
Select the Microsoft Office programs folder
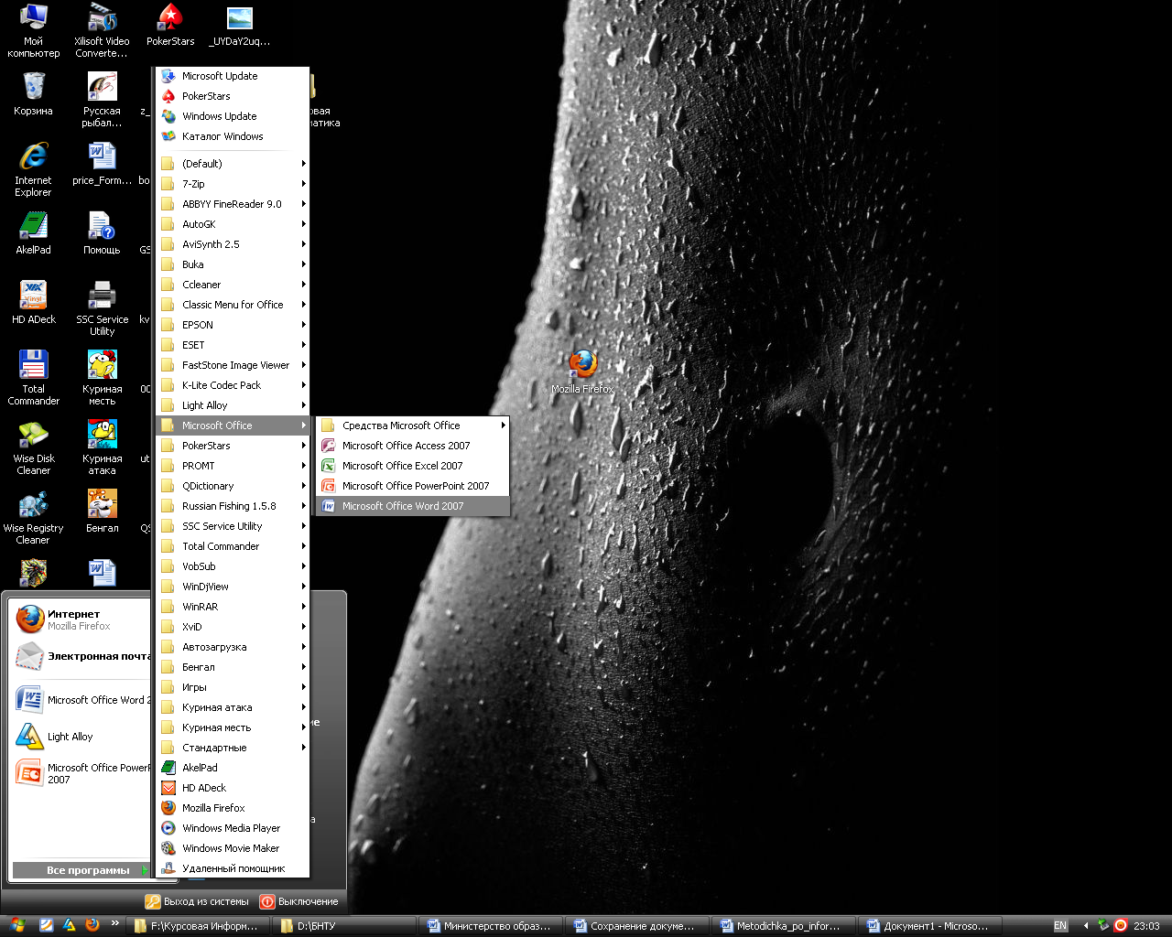[x=233, y=425]
